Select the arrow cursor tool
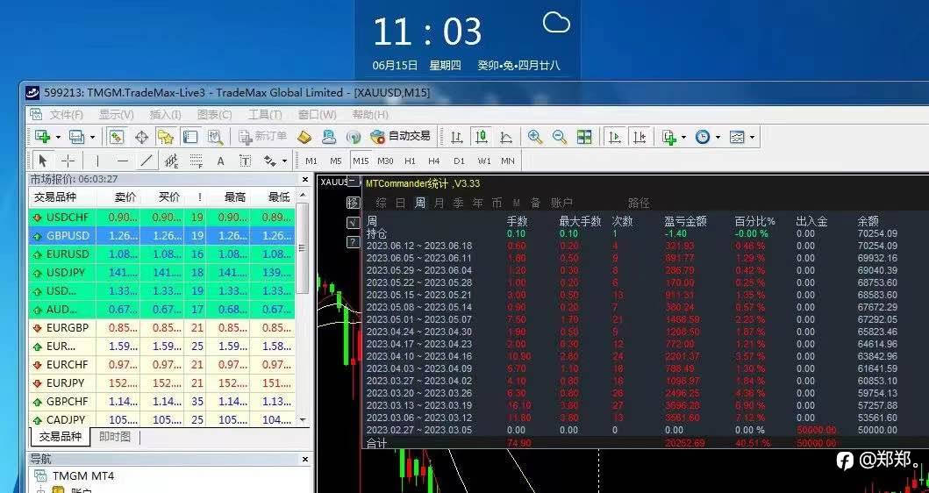The width and height of the screenshot is (929, 493). coord(42,161)
